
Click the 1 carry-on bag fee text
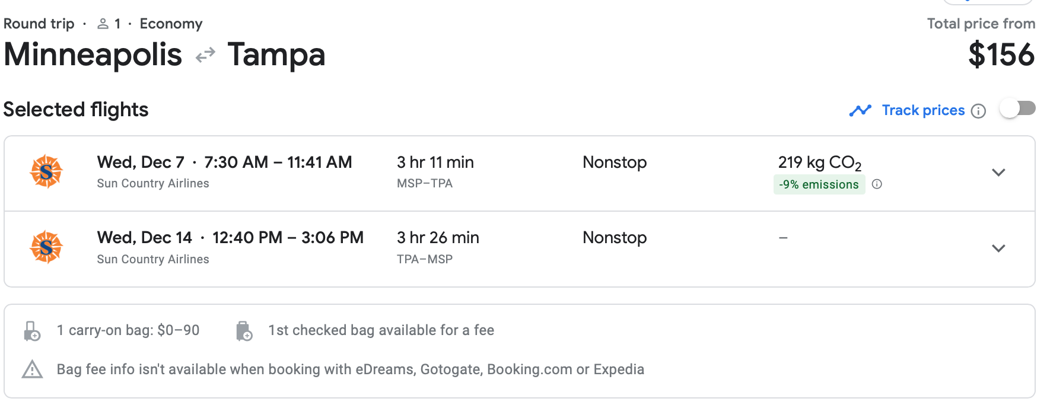[128, 330]
